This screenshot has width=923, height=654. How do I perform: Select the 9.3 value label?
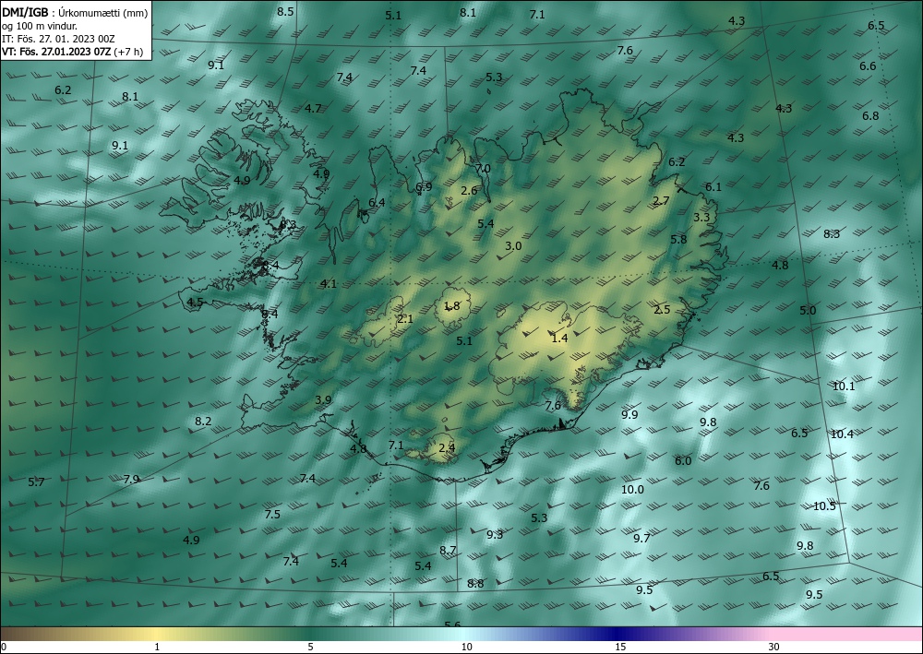pos(495,534)
